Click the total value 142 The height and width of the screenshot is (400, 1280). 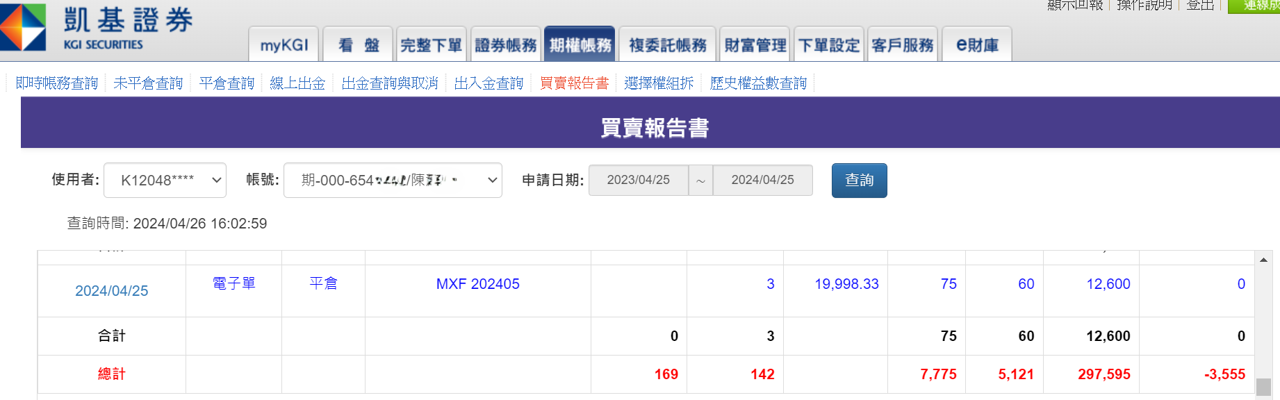coord(762,374)
